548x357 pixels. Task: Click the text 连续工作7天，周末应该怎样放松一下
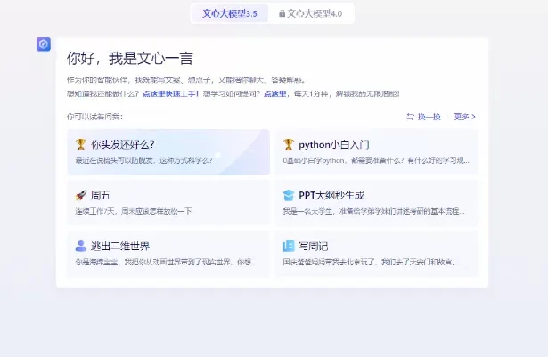[x=134, y=211]
